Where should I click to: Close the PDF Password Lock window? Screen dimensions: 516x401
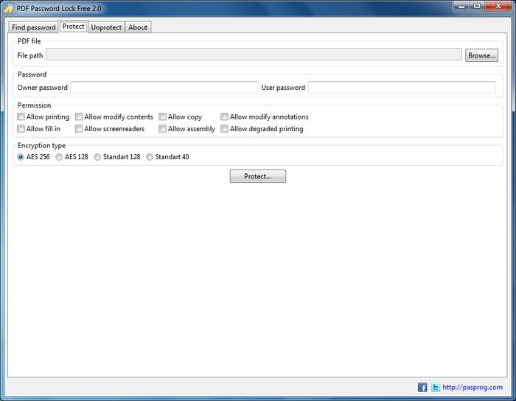tap(498, 6)
